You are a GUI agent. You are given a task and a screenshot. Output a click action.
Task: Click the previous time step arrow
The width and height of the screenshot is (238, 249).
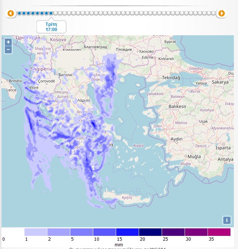point(11,13)
